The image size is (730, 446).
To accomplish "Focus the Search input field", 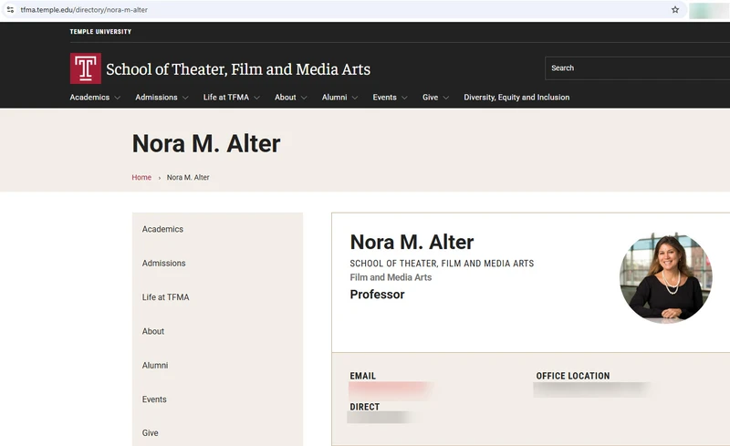I will (637, 68).
